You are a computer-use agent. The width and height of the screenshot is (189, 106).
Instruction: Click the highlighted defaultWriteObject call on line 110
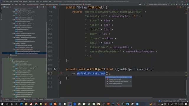click(91, 74)
